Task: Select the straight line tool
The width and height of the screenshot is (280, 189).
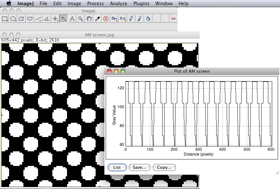Action: [x=38, y=19]
